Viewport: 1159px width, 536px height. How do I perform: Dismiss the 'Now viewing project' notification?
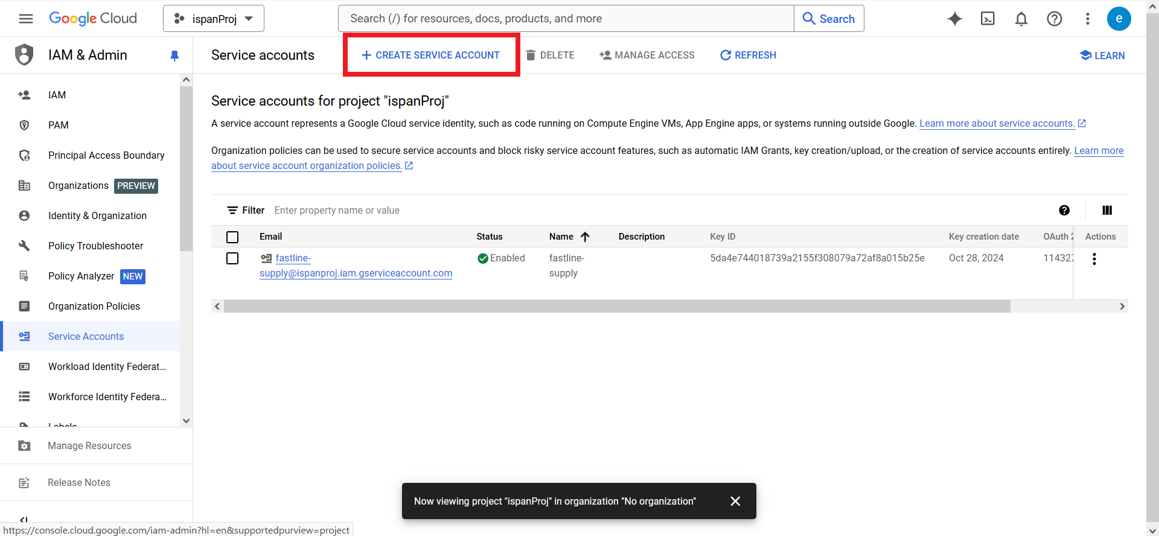click(735, 501)
